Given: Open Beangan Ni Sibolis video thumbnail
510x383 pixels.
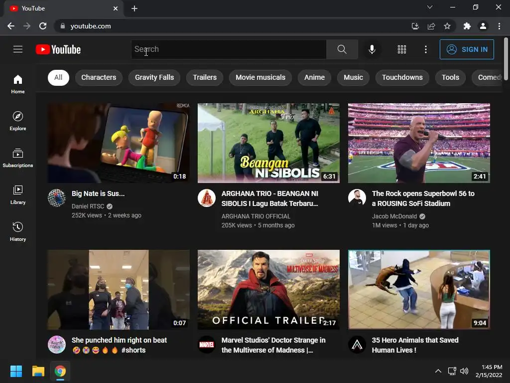Looking at the screenshot, I should point(268,143).
